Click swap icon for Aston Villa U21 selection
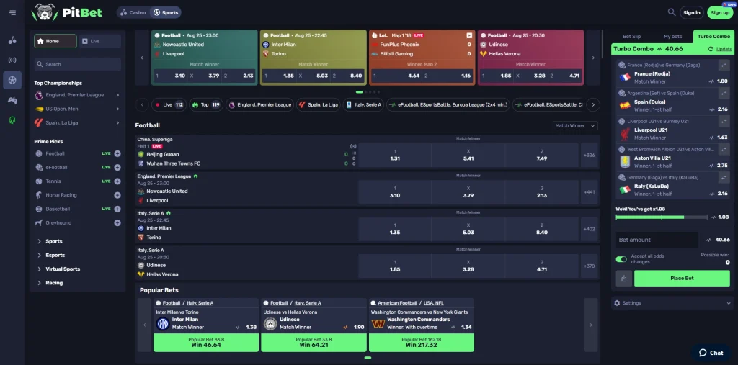738x365 pixels. point(724,150)
